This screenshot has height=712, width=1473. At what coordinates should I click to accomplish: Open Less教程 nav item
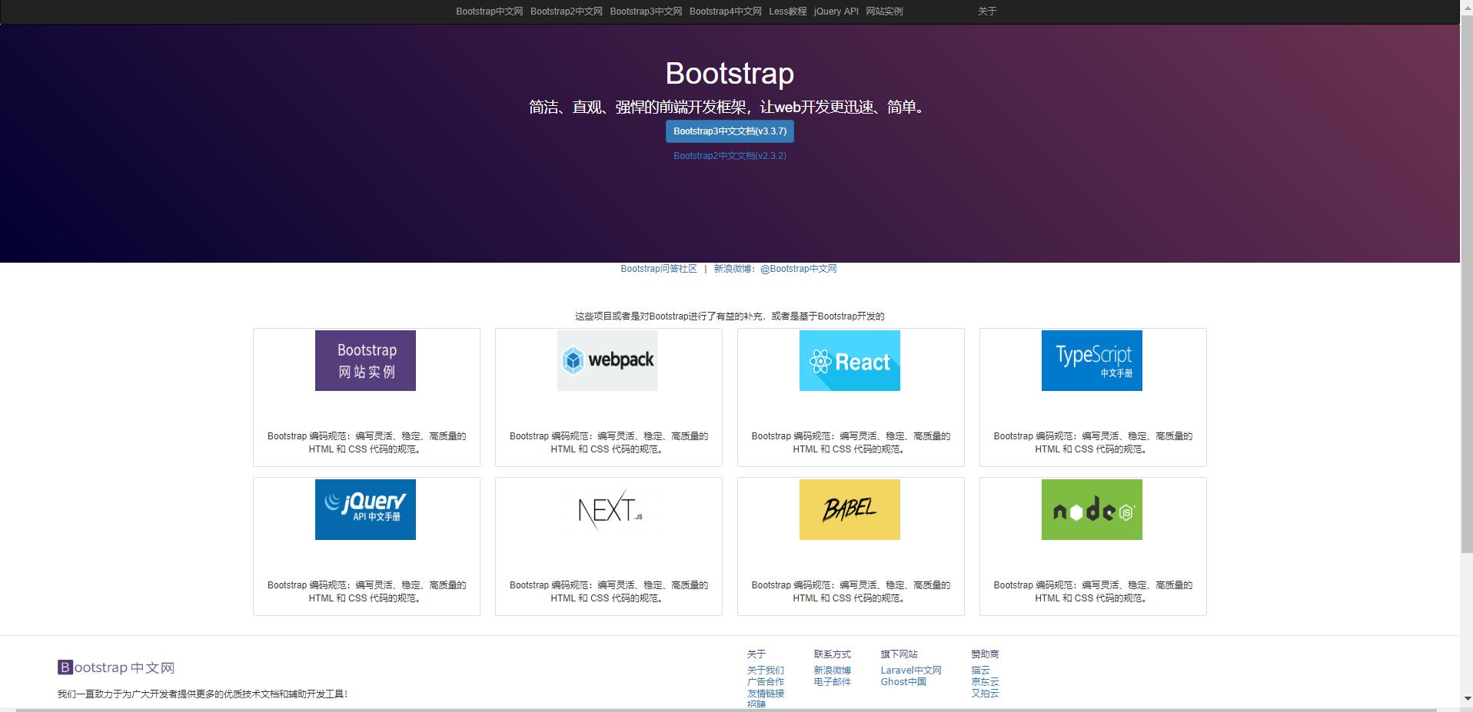[x=788, y=12]
